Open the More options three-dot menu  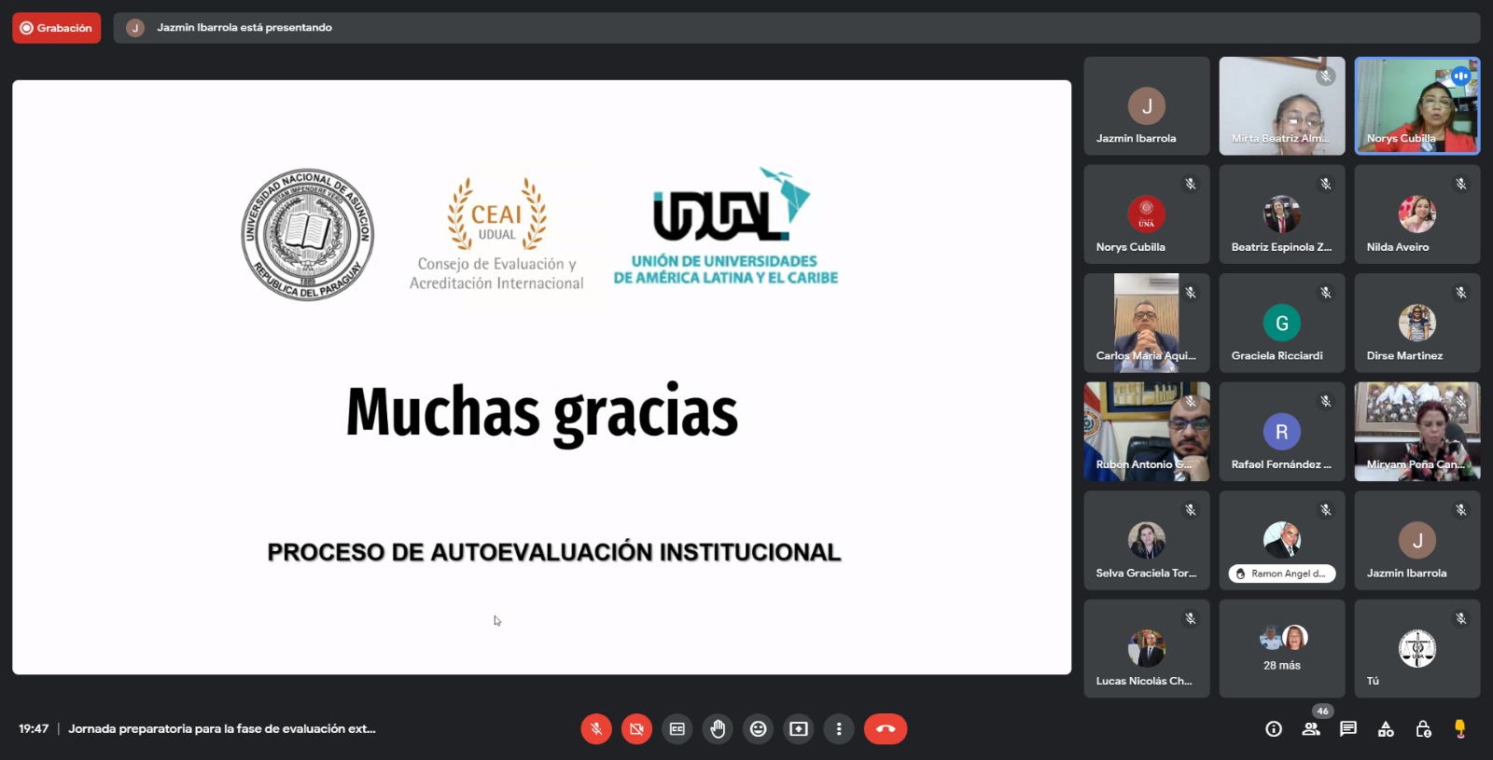tap(839, 729)
